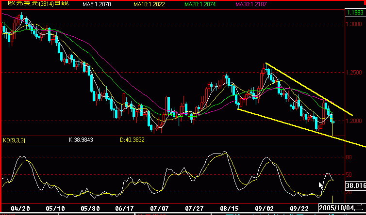The image size is (366, 215).
Task: Select the MA30:1.2187 indicator label
Action: coord(251,4)
